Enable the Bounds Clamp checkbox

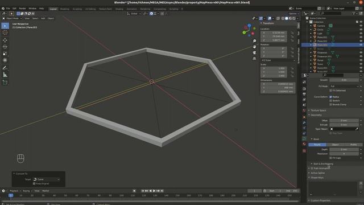(330, 105)
